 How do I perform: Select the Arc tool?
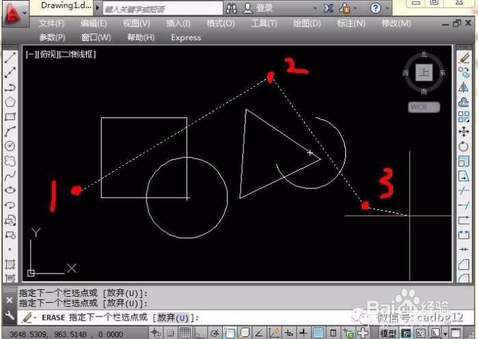coord(10,132)
